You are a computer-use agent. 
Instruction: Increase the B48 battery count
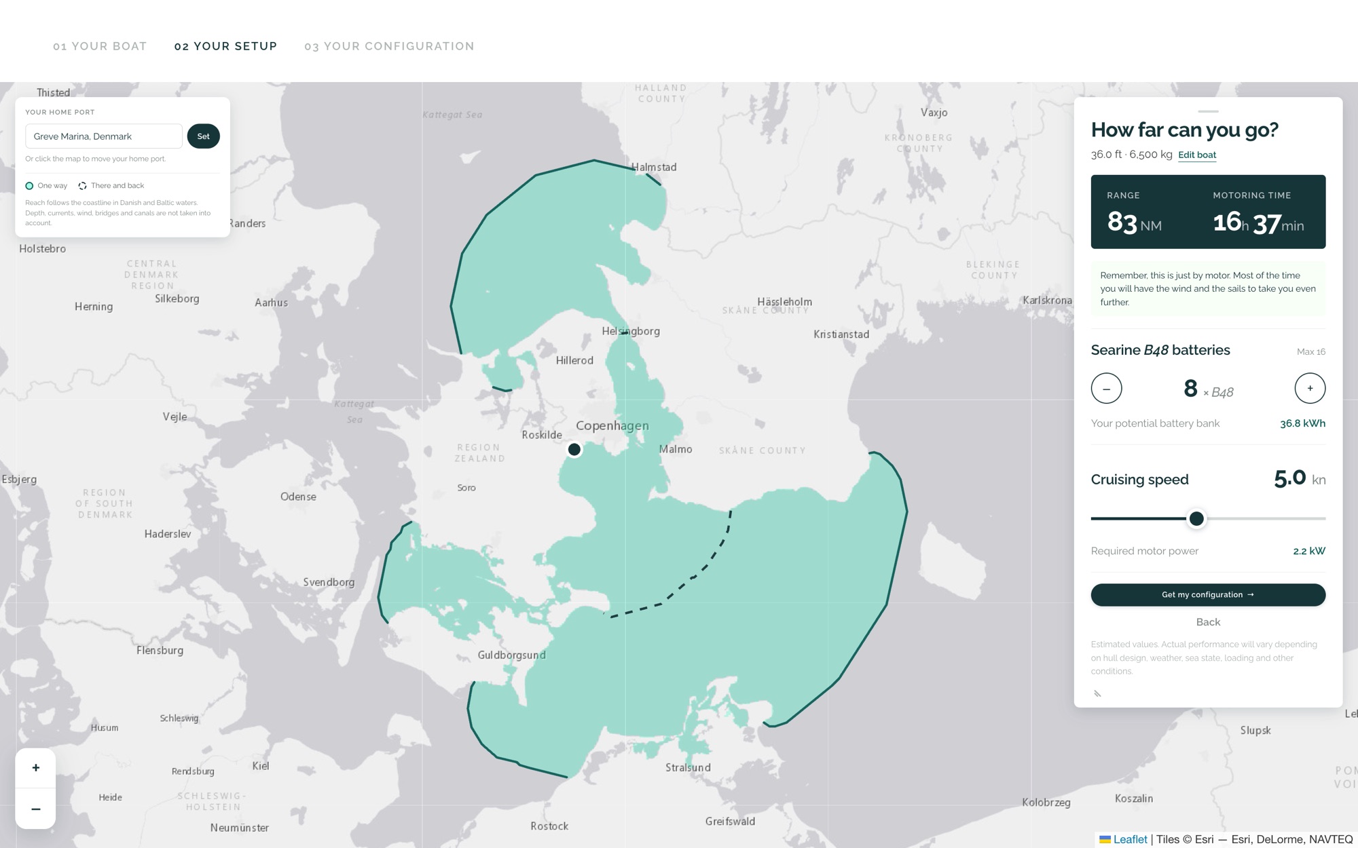coord(1310,389)
